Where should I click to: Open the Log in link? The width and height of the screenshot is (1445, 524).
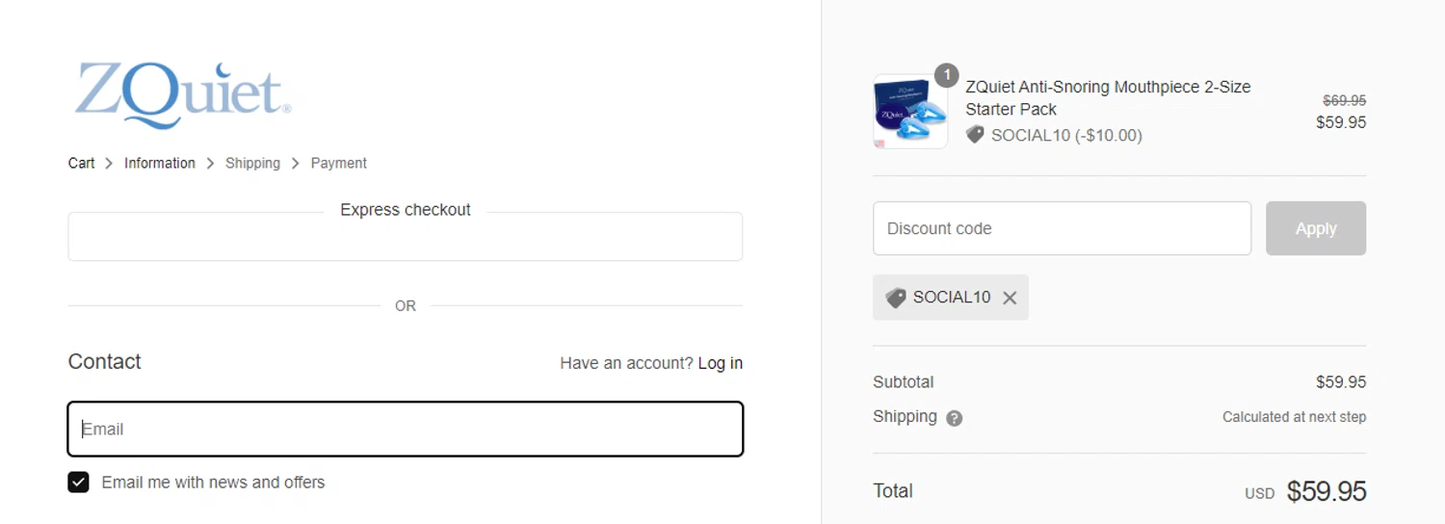tap(720, 363)
